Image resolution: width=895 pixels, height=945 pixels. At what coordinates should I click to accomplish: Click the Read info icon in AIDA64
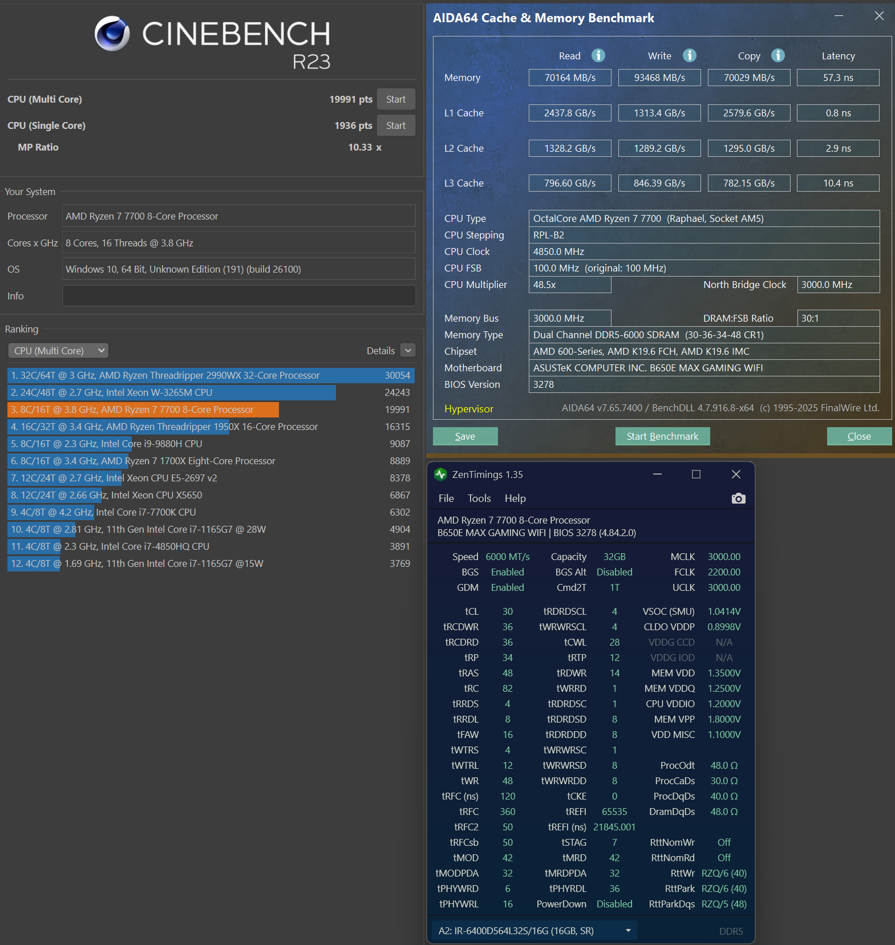[x=598, y=55]
